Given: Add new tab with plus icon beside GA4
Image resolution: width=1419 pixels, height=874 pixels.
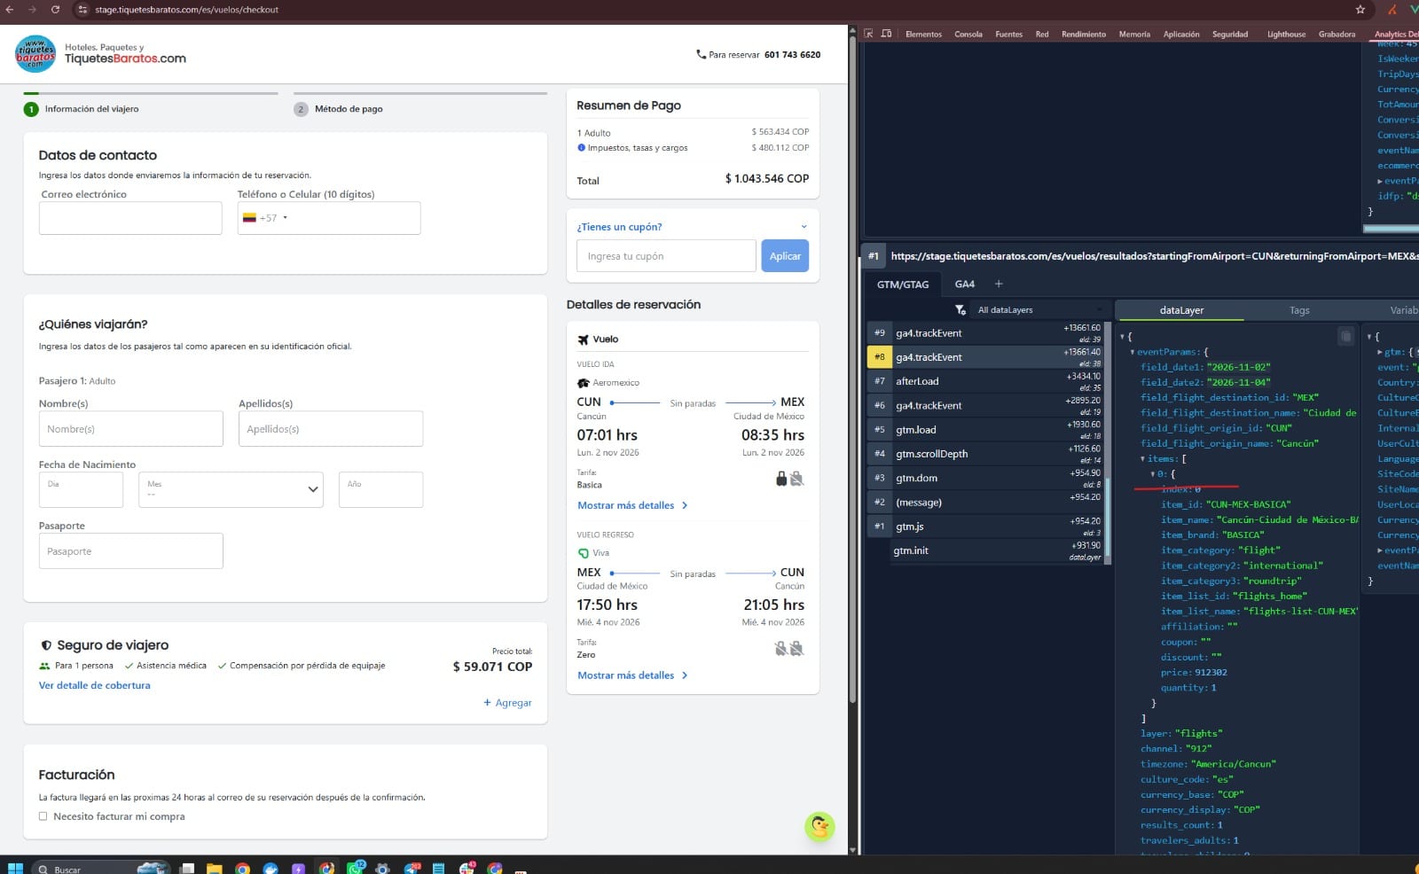Looking at the screenshot, I should point(999,284).
